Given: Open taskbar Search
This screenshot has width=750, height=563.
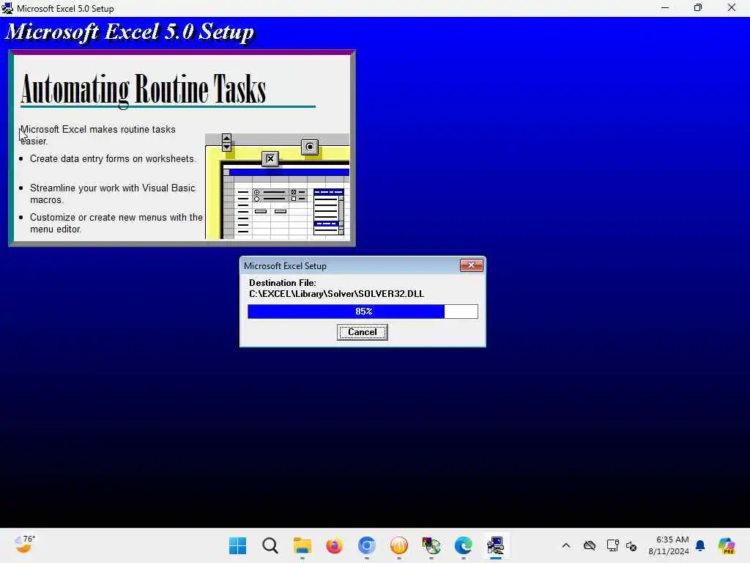Looking at the screenshot, I should (270, 545).
